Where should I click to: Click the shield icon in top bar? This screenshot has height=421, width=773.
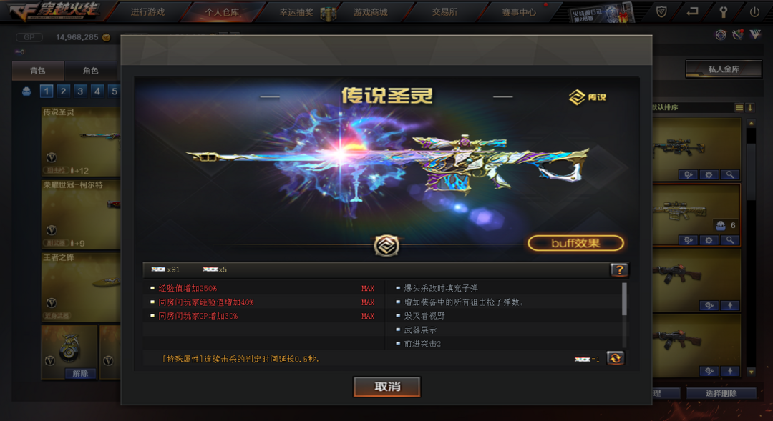pyautogui.click(x=661, y=12)
